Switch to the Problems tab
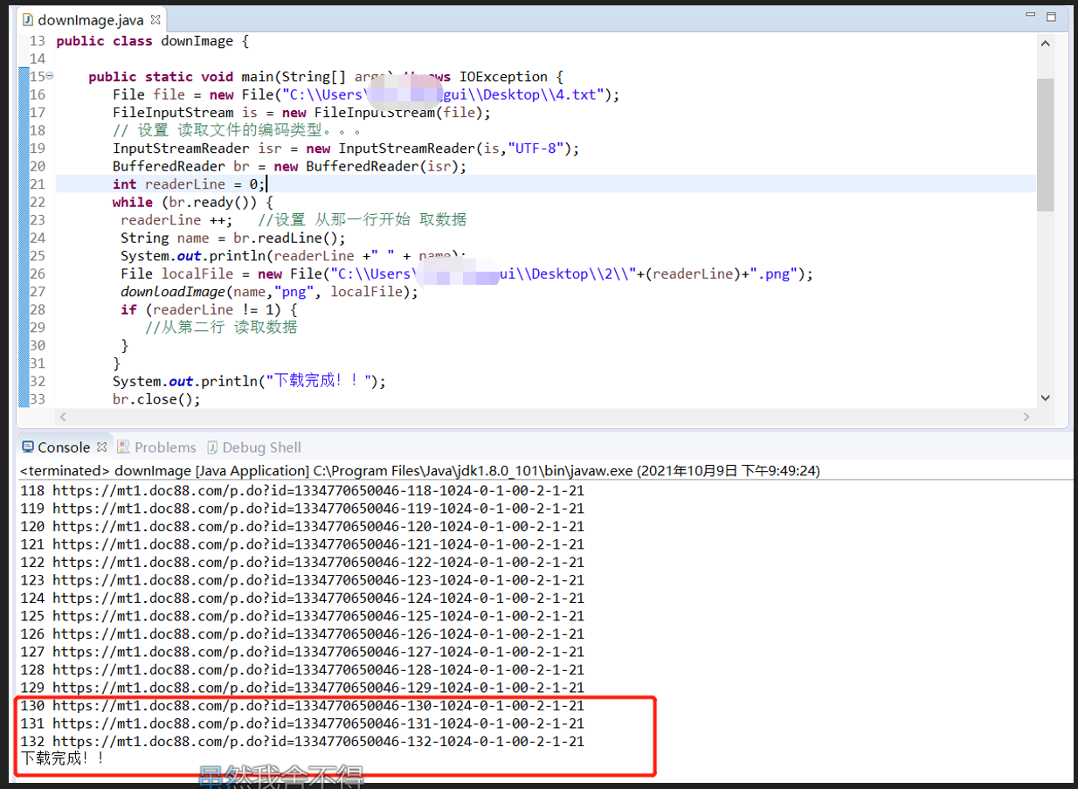The image size is (1078, 789). 164,447
